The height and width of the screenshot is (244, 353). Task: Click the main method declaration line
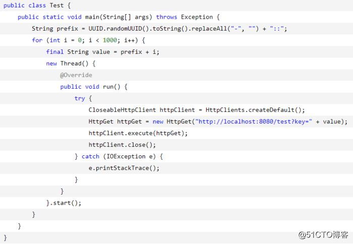(119, 17)
